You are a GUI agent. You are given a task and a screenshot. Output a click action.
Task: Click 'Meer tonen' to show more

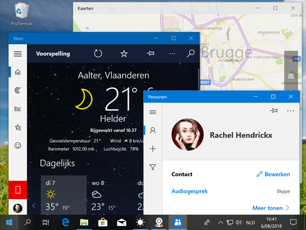[x=271, y=208]
